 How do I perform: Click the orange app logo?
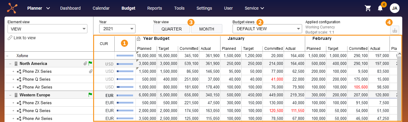point(12,8)
